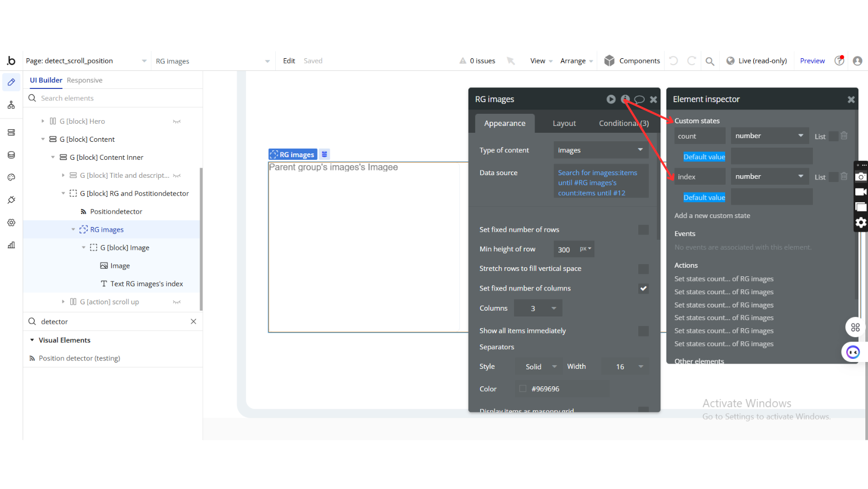Switch to the Responsive tab
This screenshot has width=868, height=489.
[x=85, y=80]
